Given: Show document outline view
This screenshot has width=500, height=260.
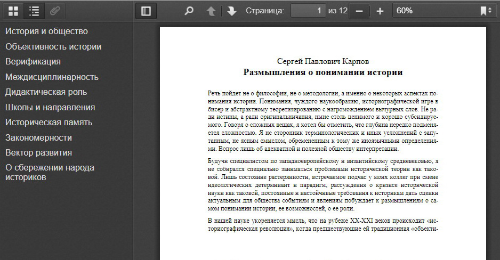Looking at the screenshot, I should (34, 11).
